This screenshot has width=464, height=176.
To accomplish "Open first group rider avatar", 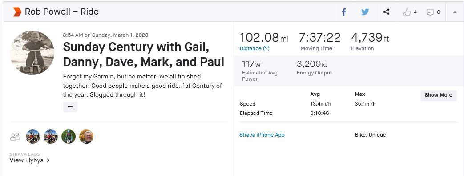I will point(33,137).
